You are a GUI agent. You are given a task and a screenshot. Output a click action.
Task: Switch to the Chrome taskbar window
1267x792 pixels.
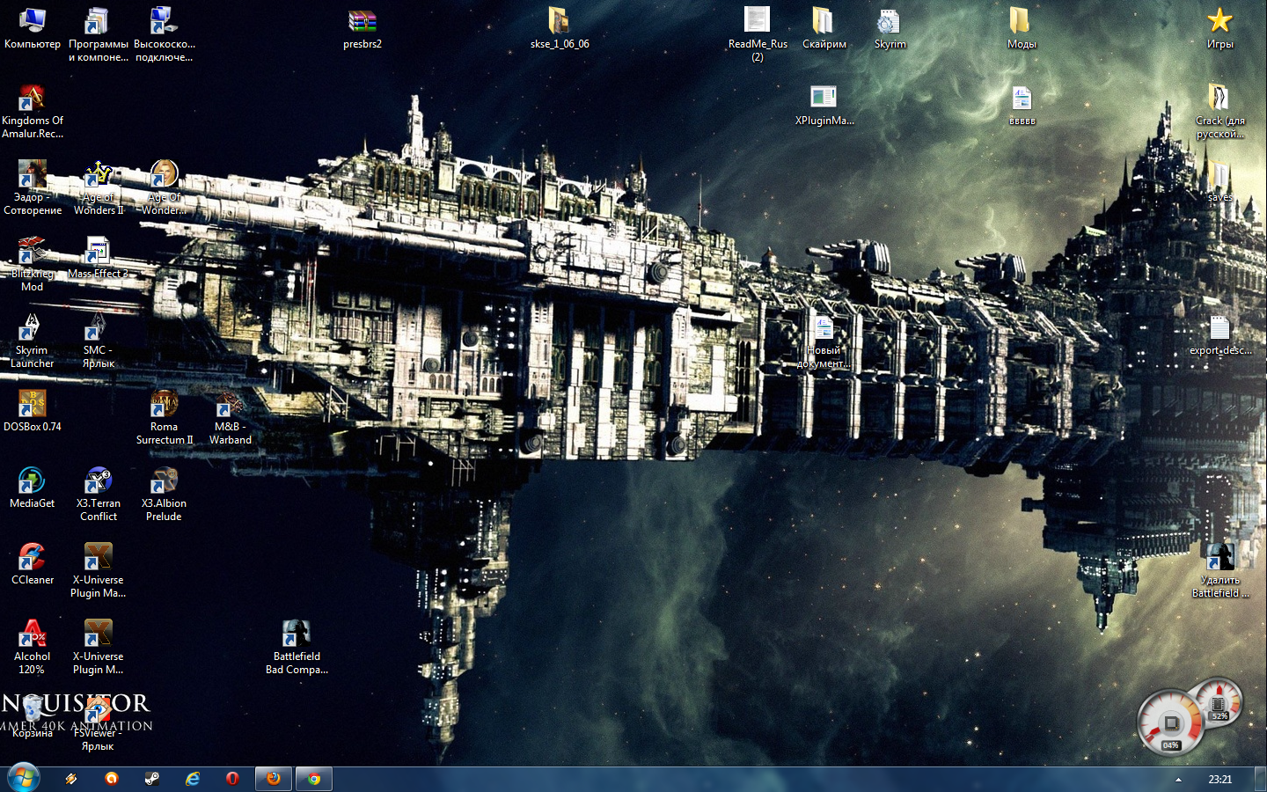314,779
